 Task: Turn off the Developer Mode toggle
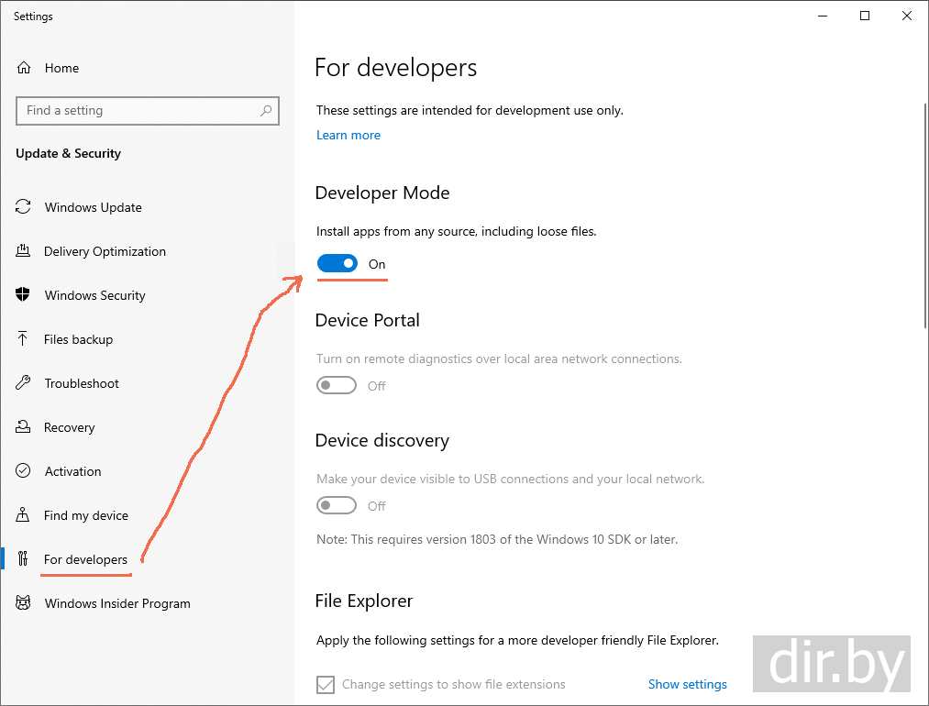pos(337,264)
